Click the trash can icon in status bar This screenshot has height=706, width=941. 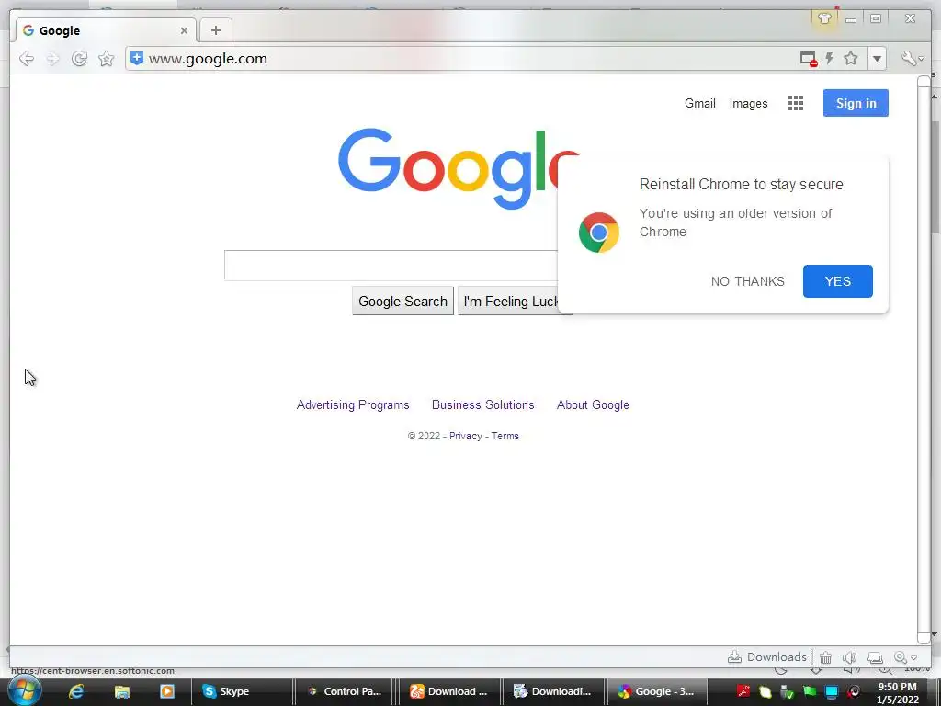[x=826, y=657]
